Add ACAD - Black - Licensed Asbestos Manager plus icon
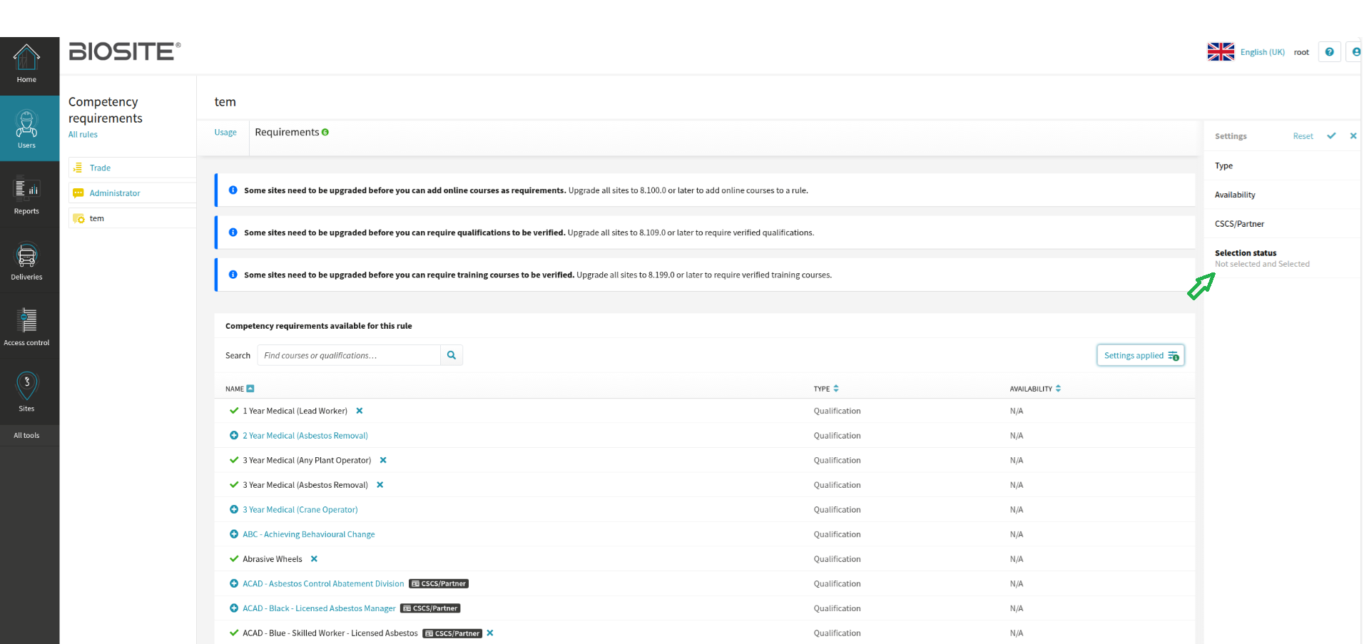The height and width of the screenshot is (644, 1364). pyautogui.click(x=234, y=608)
